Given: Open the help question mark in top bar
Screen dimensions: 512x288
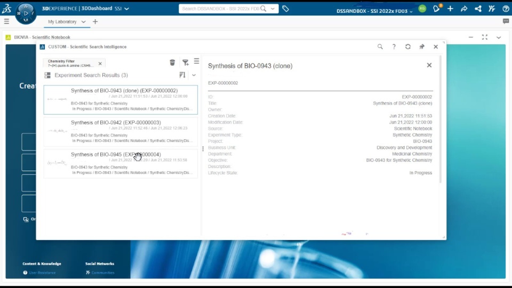Looking at the screenshot, I should 506,9.
